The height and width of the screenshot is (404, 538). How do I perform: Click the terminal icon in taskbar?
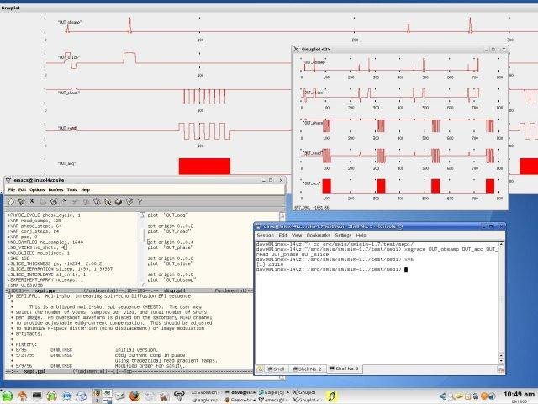point(37,396)
